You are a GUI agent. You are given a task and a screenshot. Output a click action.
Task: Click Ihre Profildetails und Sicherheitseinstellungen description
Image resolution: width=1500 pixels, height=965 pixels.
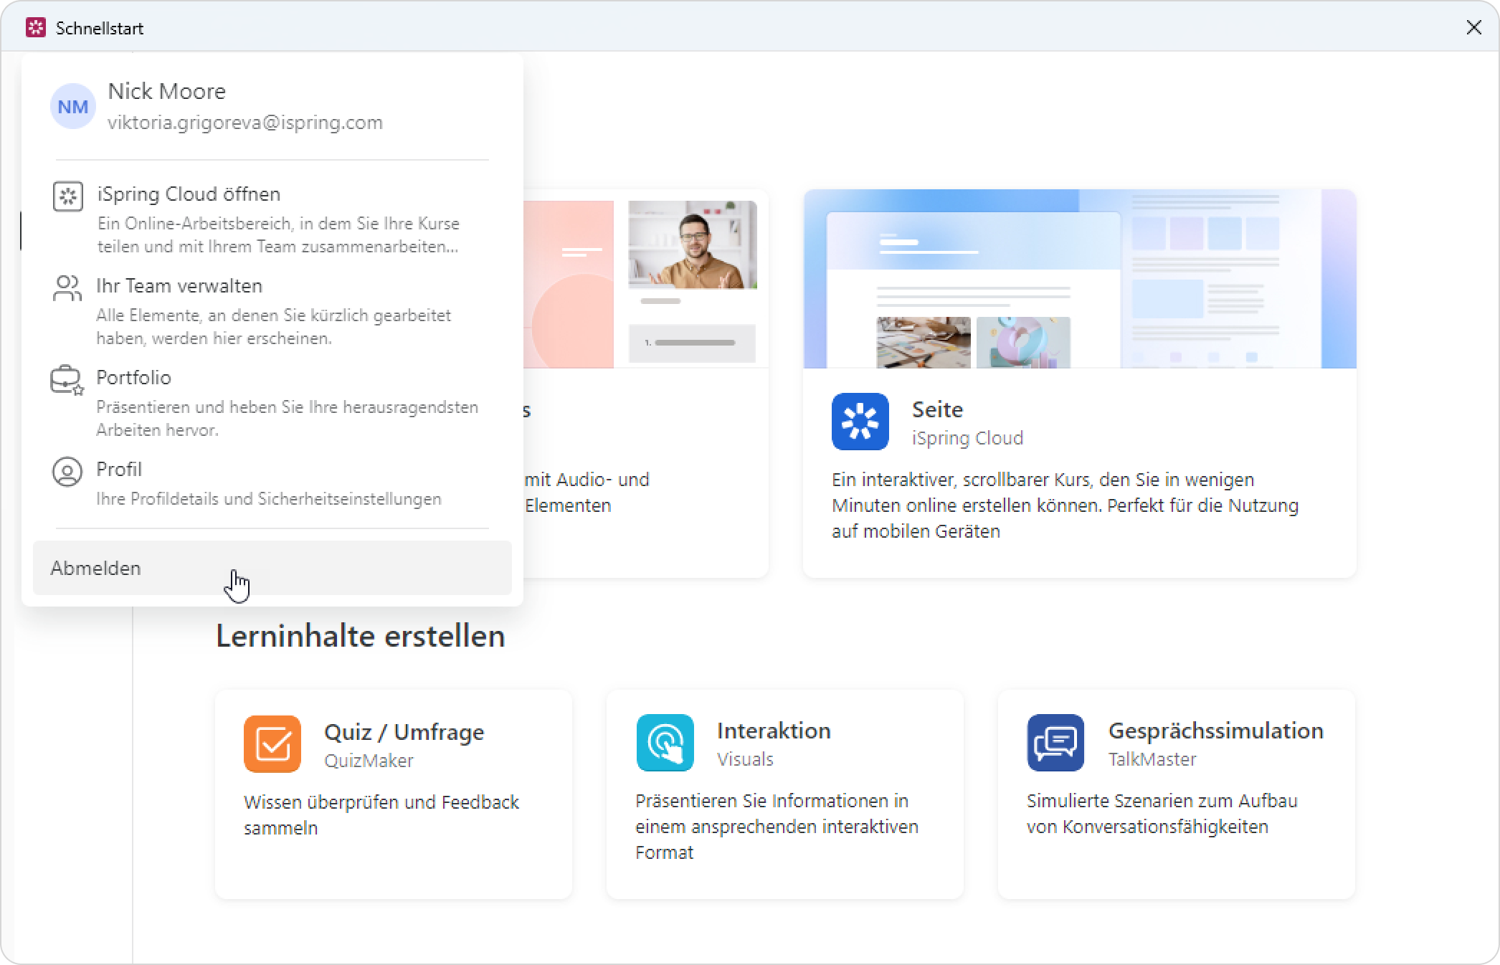point(269,499)
